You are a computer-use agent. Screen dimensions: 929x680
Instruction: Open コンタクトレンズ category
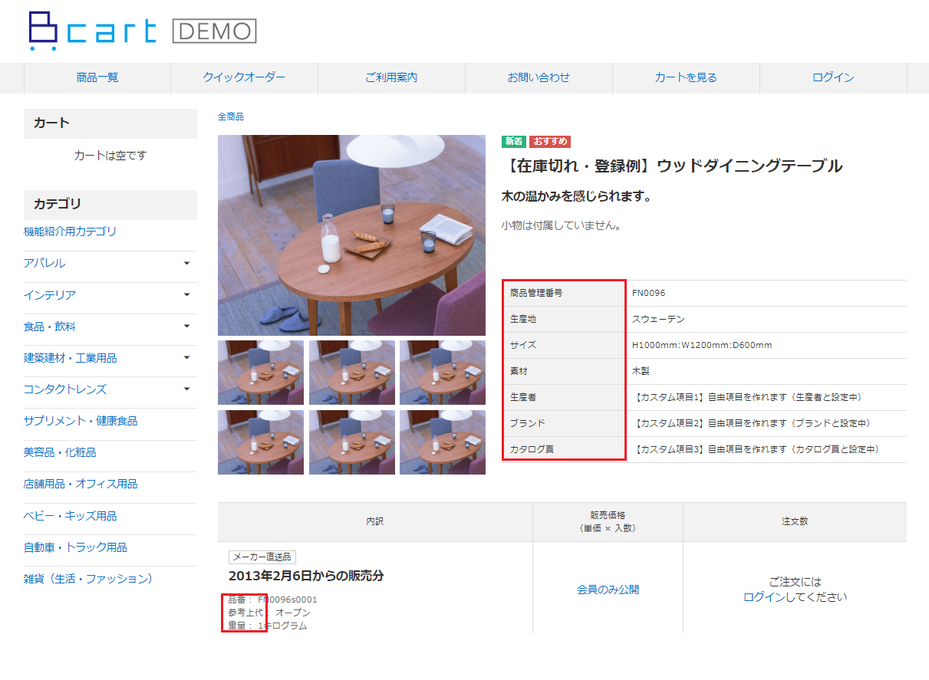click(65, 389)
